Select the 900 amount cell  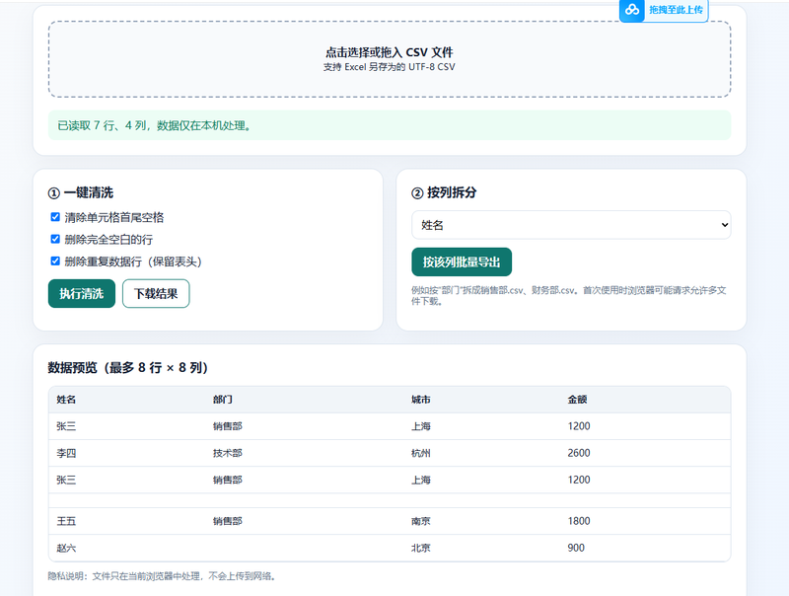click(576, 548)
